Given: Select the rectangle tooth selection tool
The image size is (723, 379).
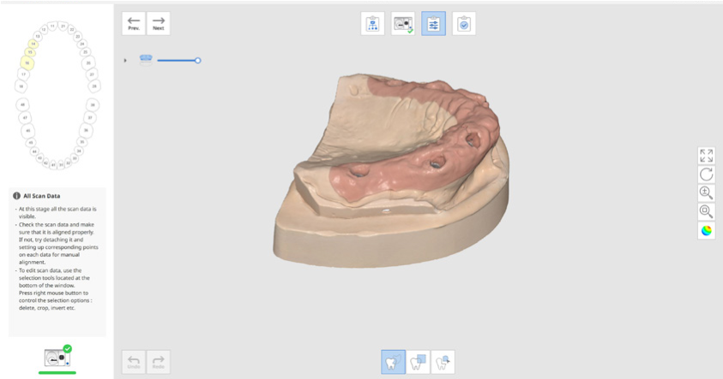Looking at the screenshot, I should coord(419,362).
